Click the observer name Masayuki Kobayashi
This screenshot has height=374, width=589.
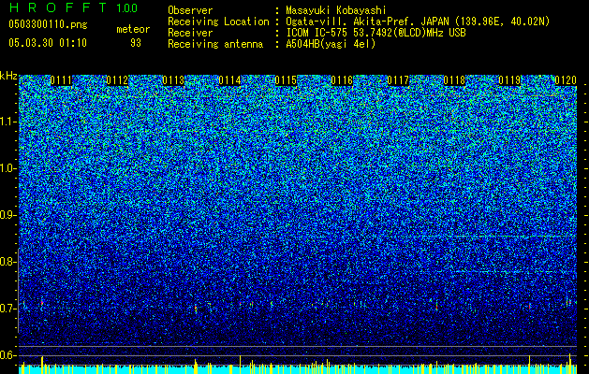tap(336, 10)
